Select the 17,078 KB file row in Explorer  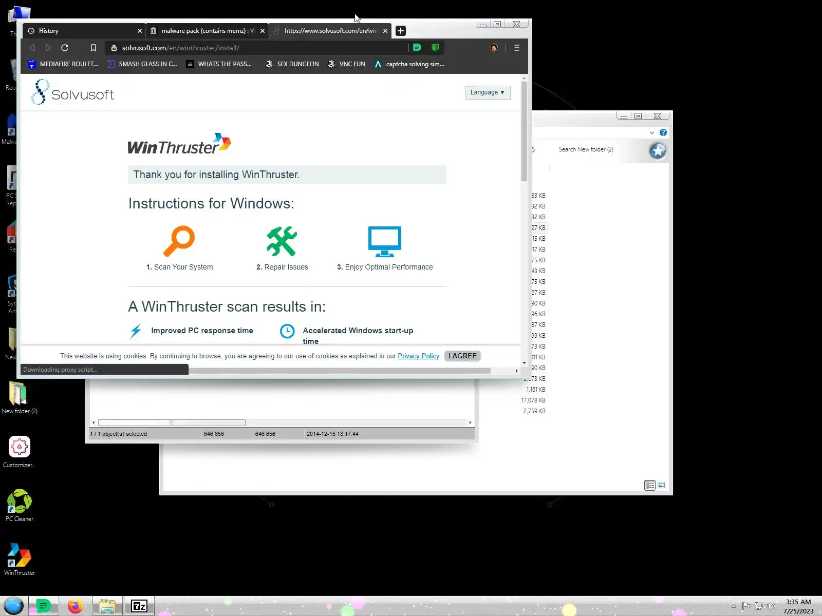[533, 400]
